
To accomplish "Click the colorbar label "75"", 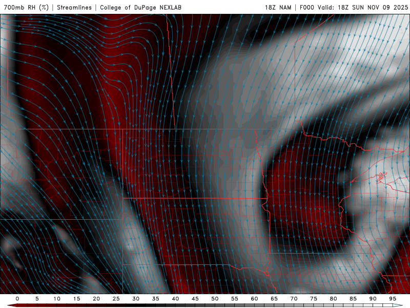I will coord(314,299).
